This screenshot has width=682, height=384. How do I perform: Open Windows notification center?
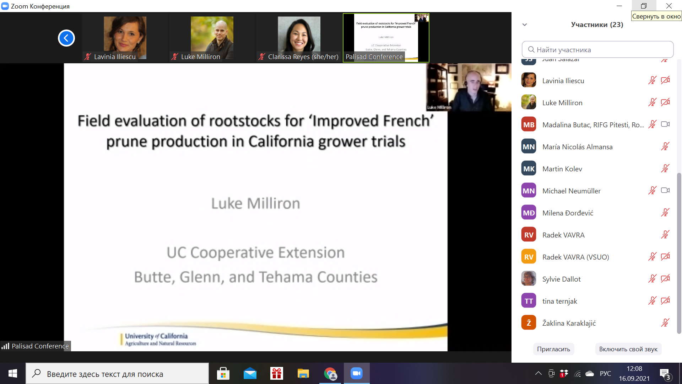(665, 374)
